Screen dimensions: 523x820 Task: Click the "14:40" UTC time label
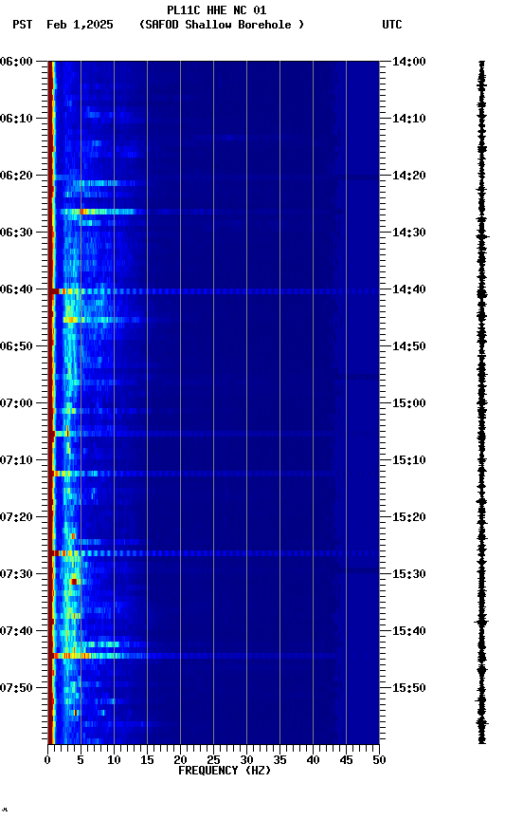tap(409, 289)
